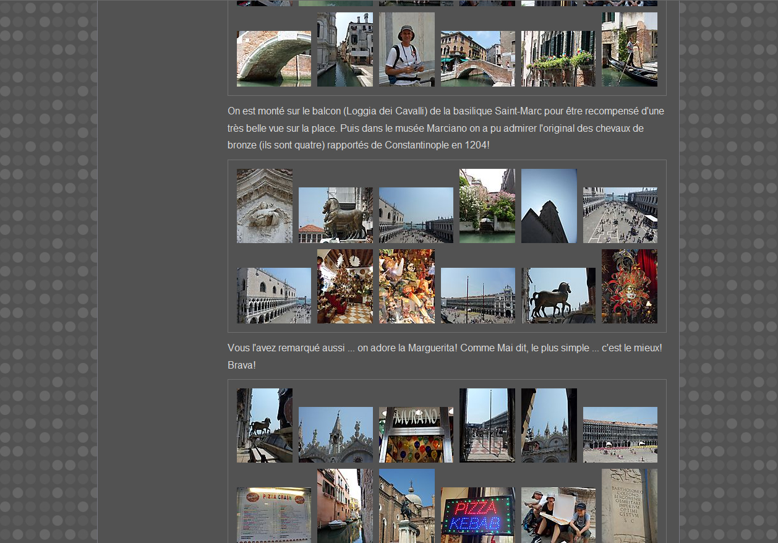Open the small stone footbridge over canal photo
This screenshot has width=778, height=543.
coord(477,59)
